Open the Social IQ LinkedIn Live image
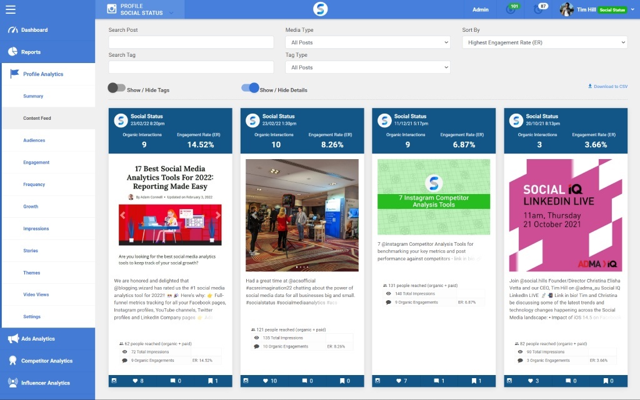The width and height of the screenshot is (640, 400). [x=566, y=215]
